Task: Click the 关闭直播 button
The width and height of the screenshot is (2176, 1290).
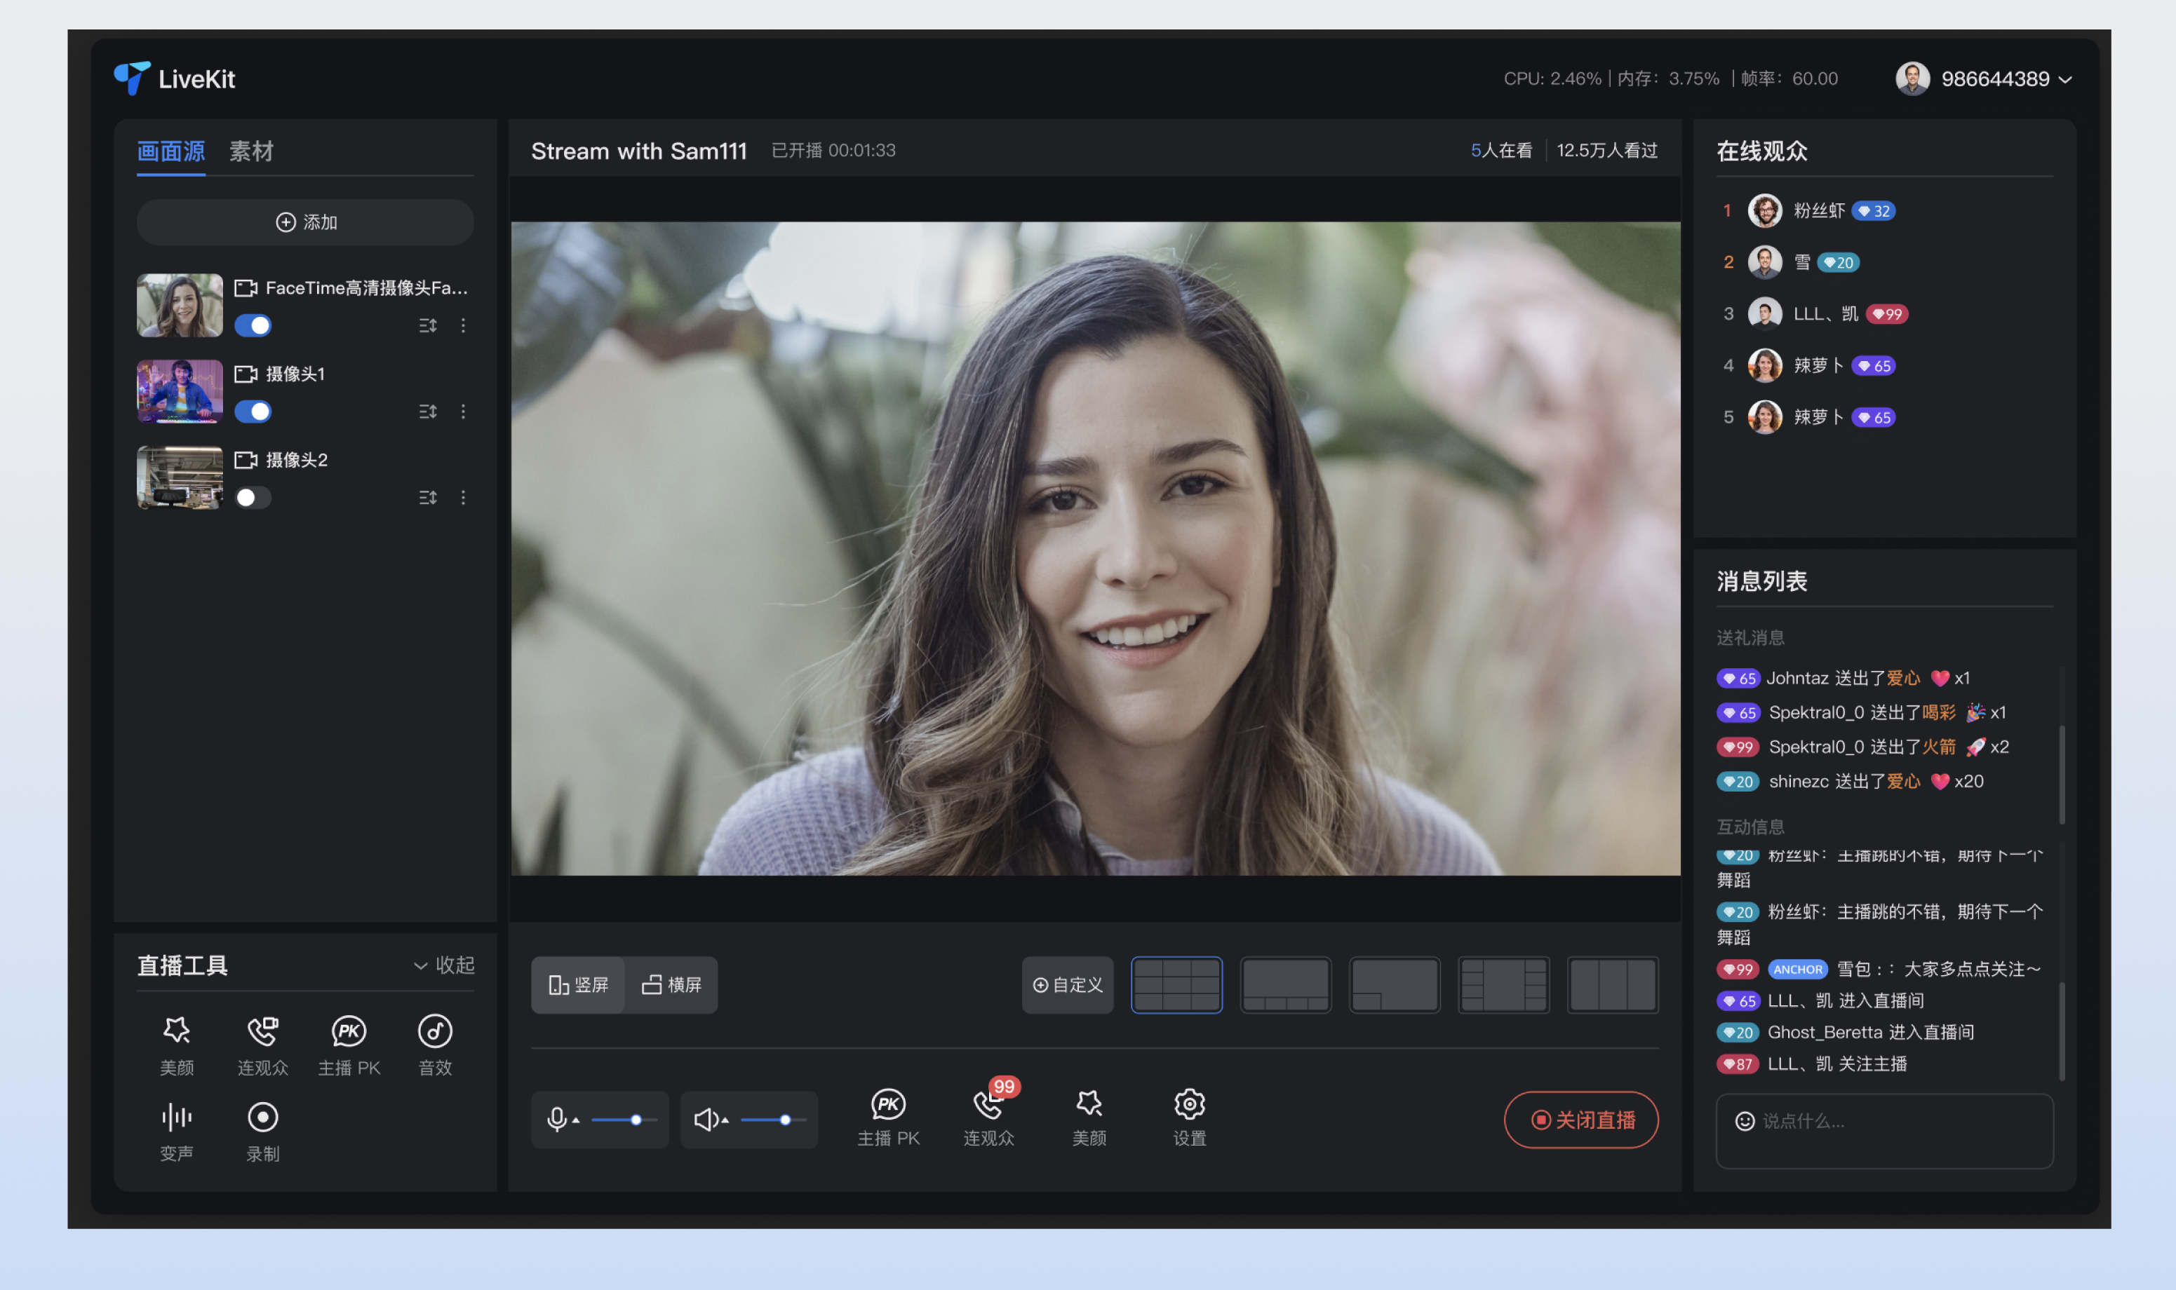Action: 1581,1120
